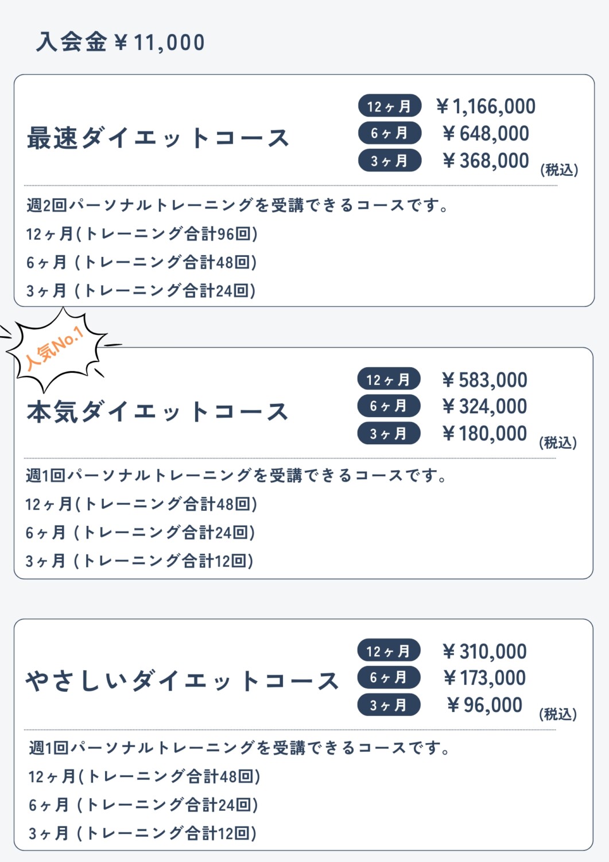Select the 6ヶ月 pill for 最速ダイエットコース
This screenshot has height=862, width=609.
[390, 133]
